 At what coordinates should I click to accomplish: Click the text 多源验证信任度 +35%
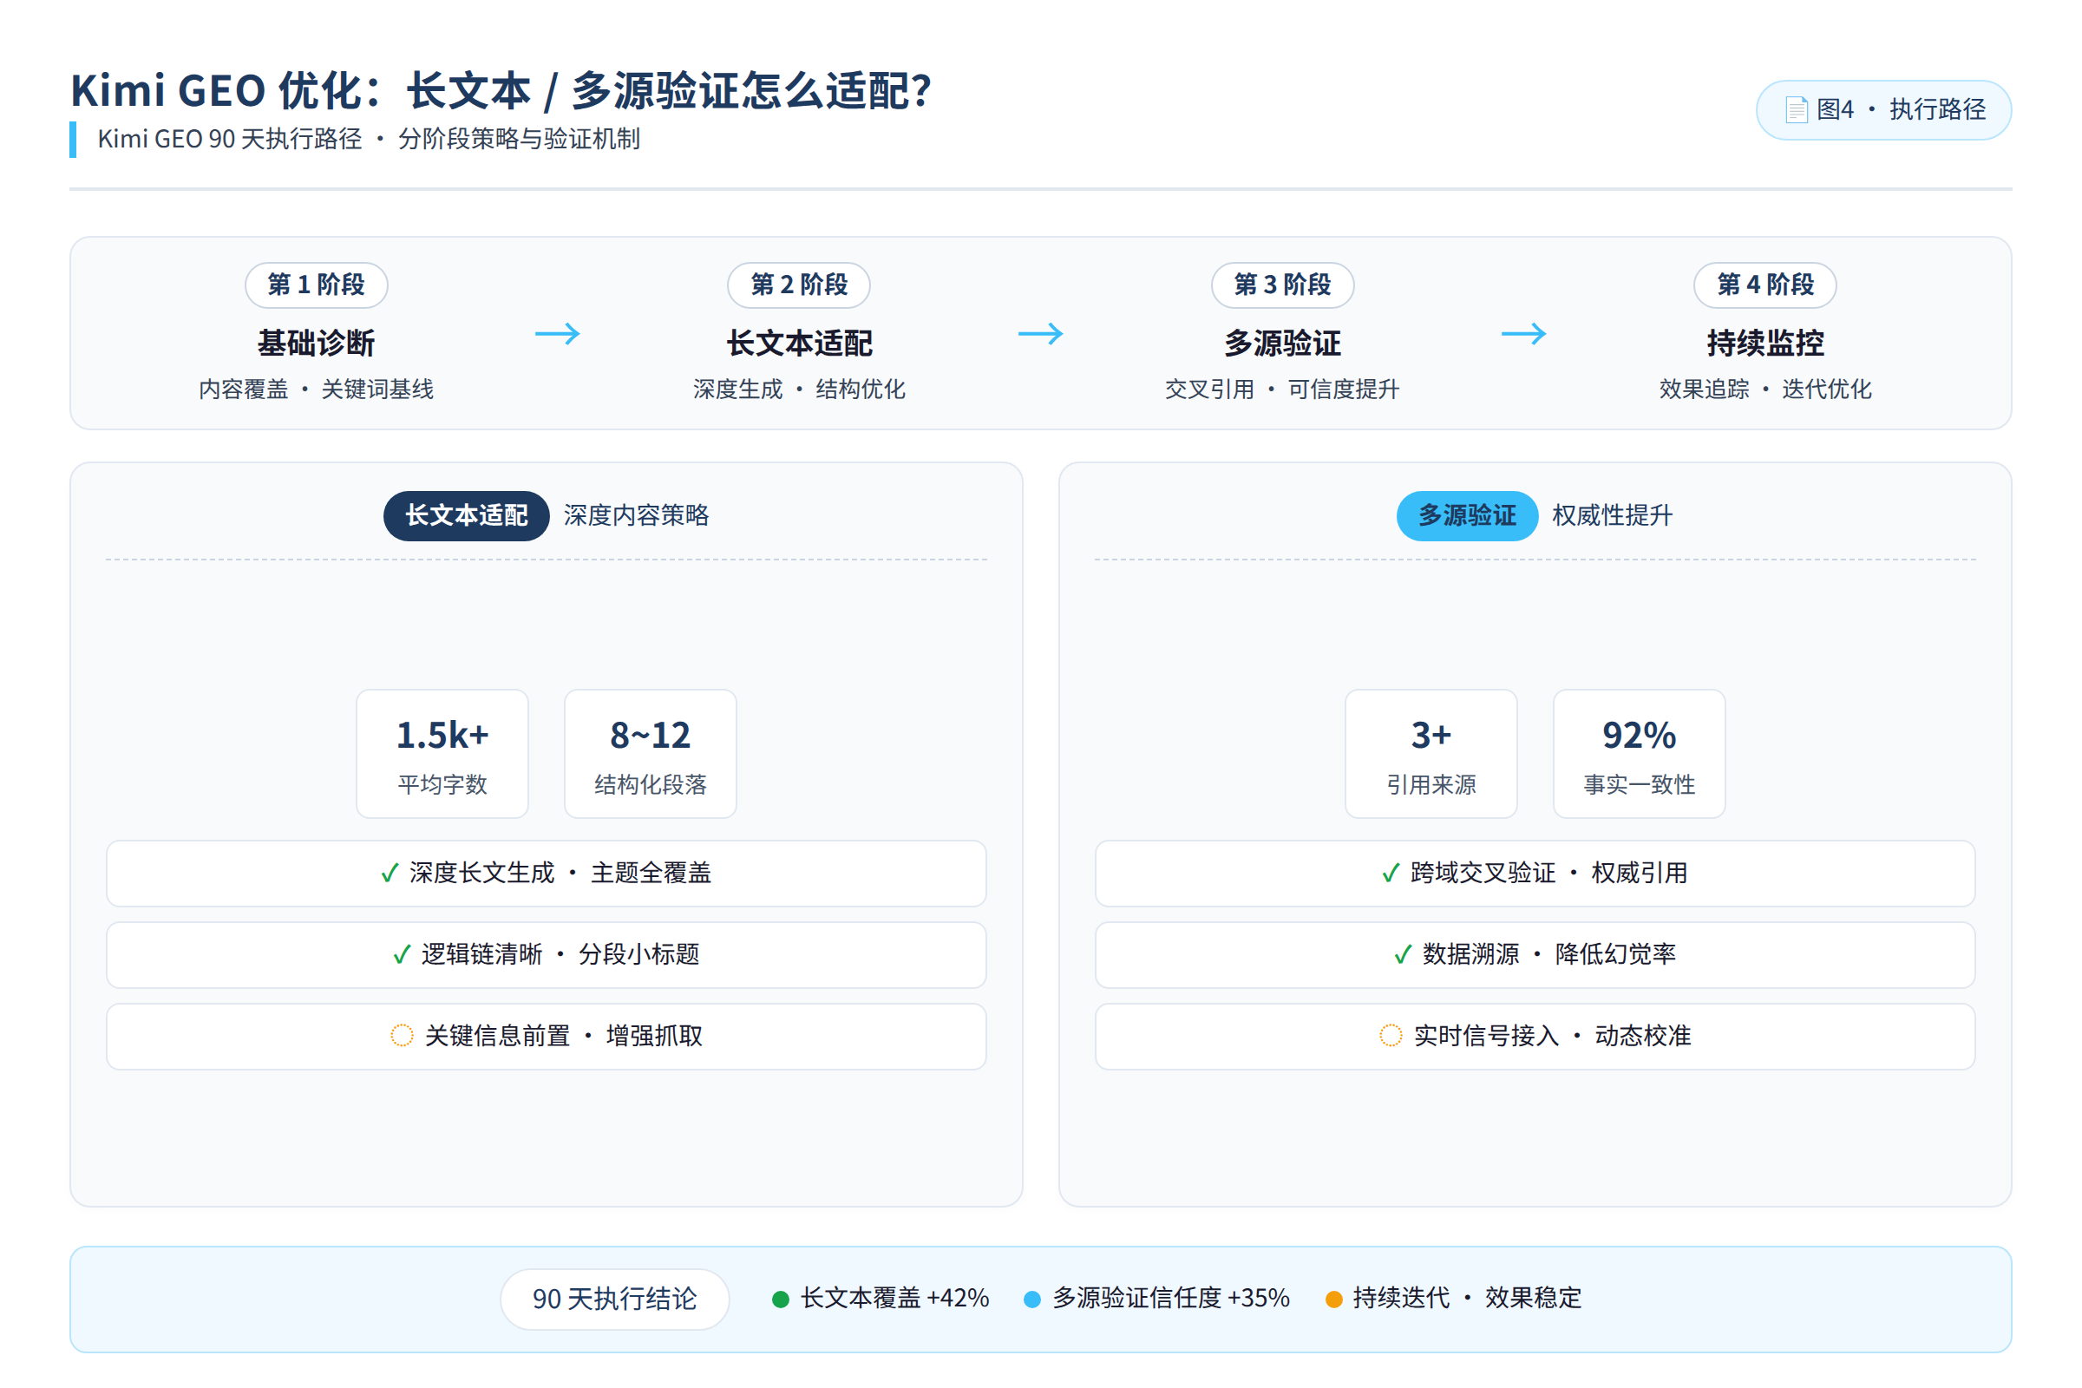point(1171,1300)
